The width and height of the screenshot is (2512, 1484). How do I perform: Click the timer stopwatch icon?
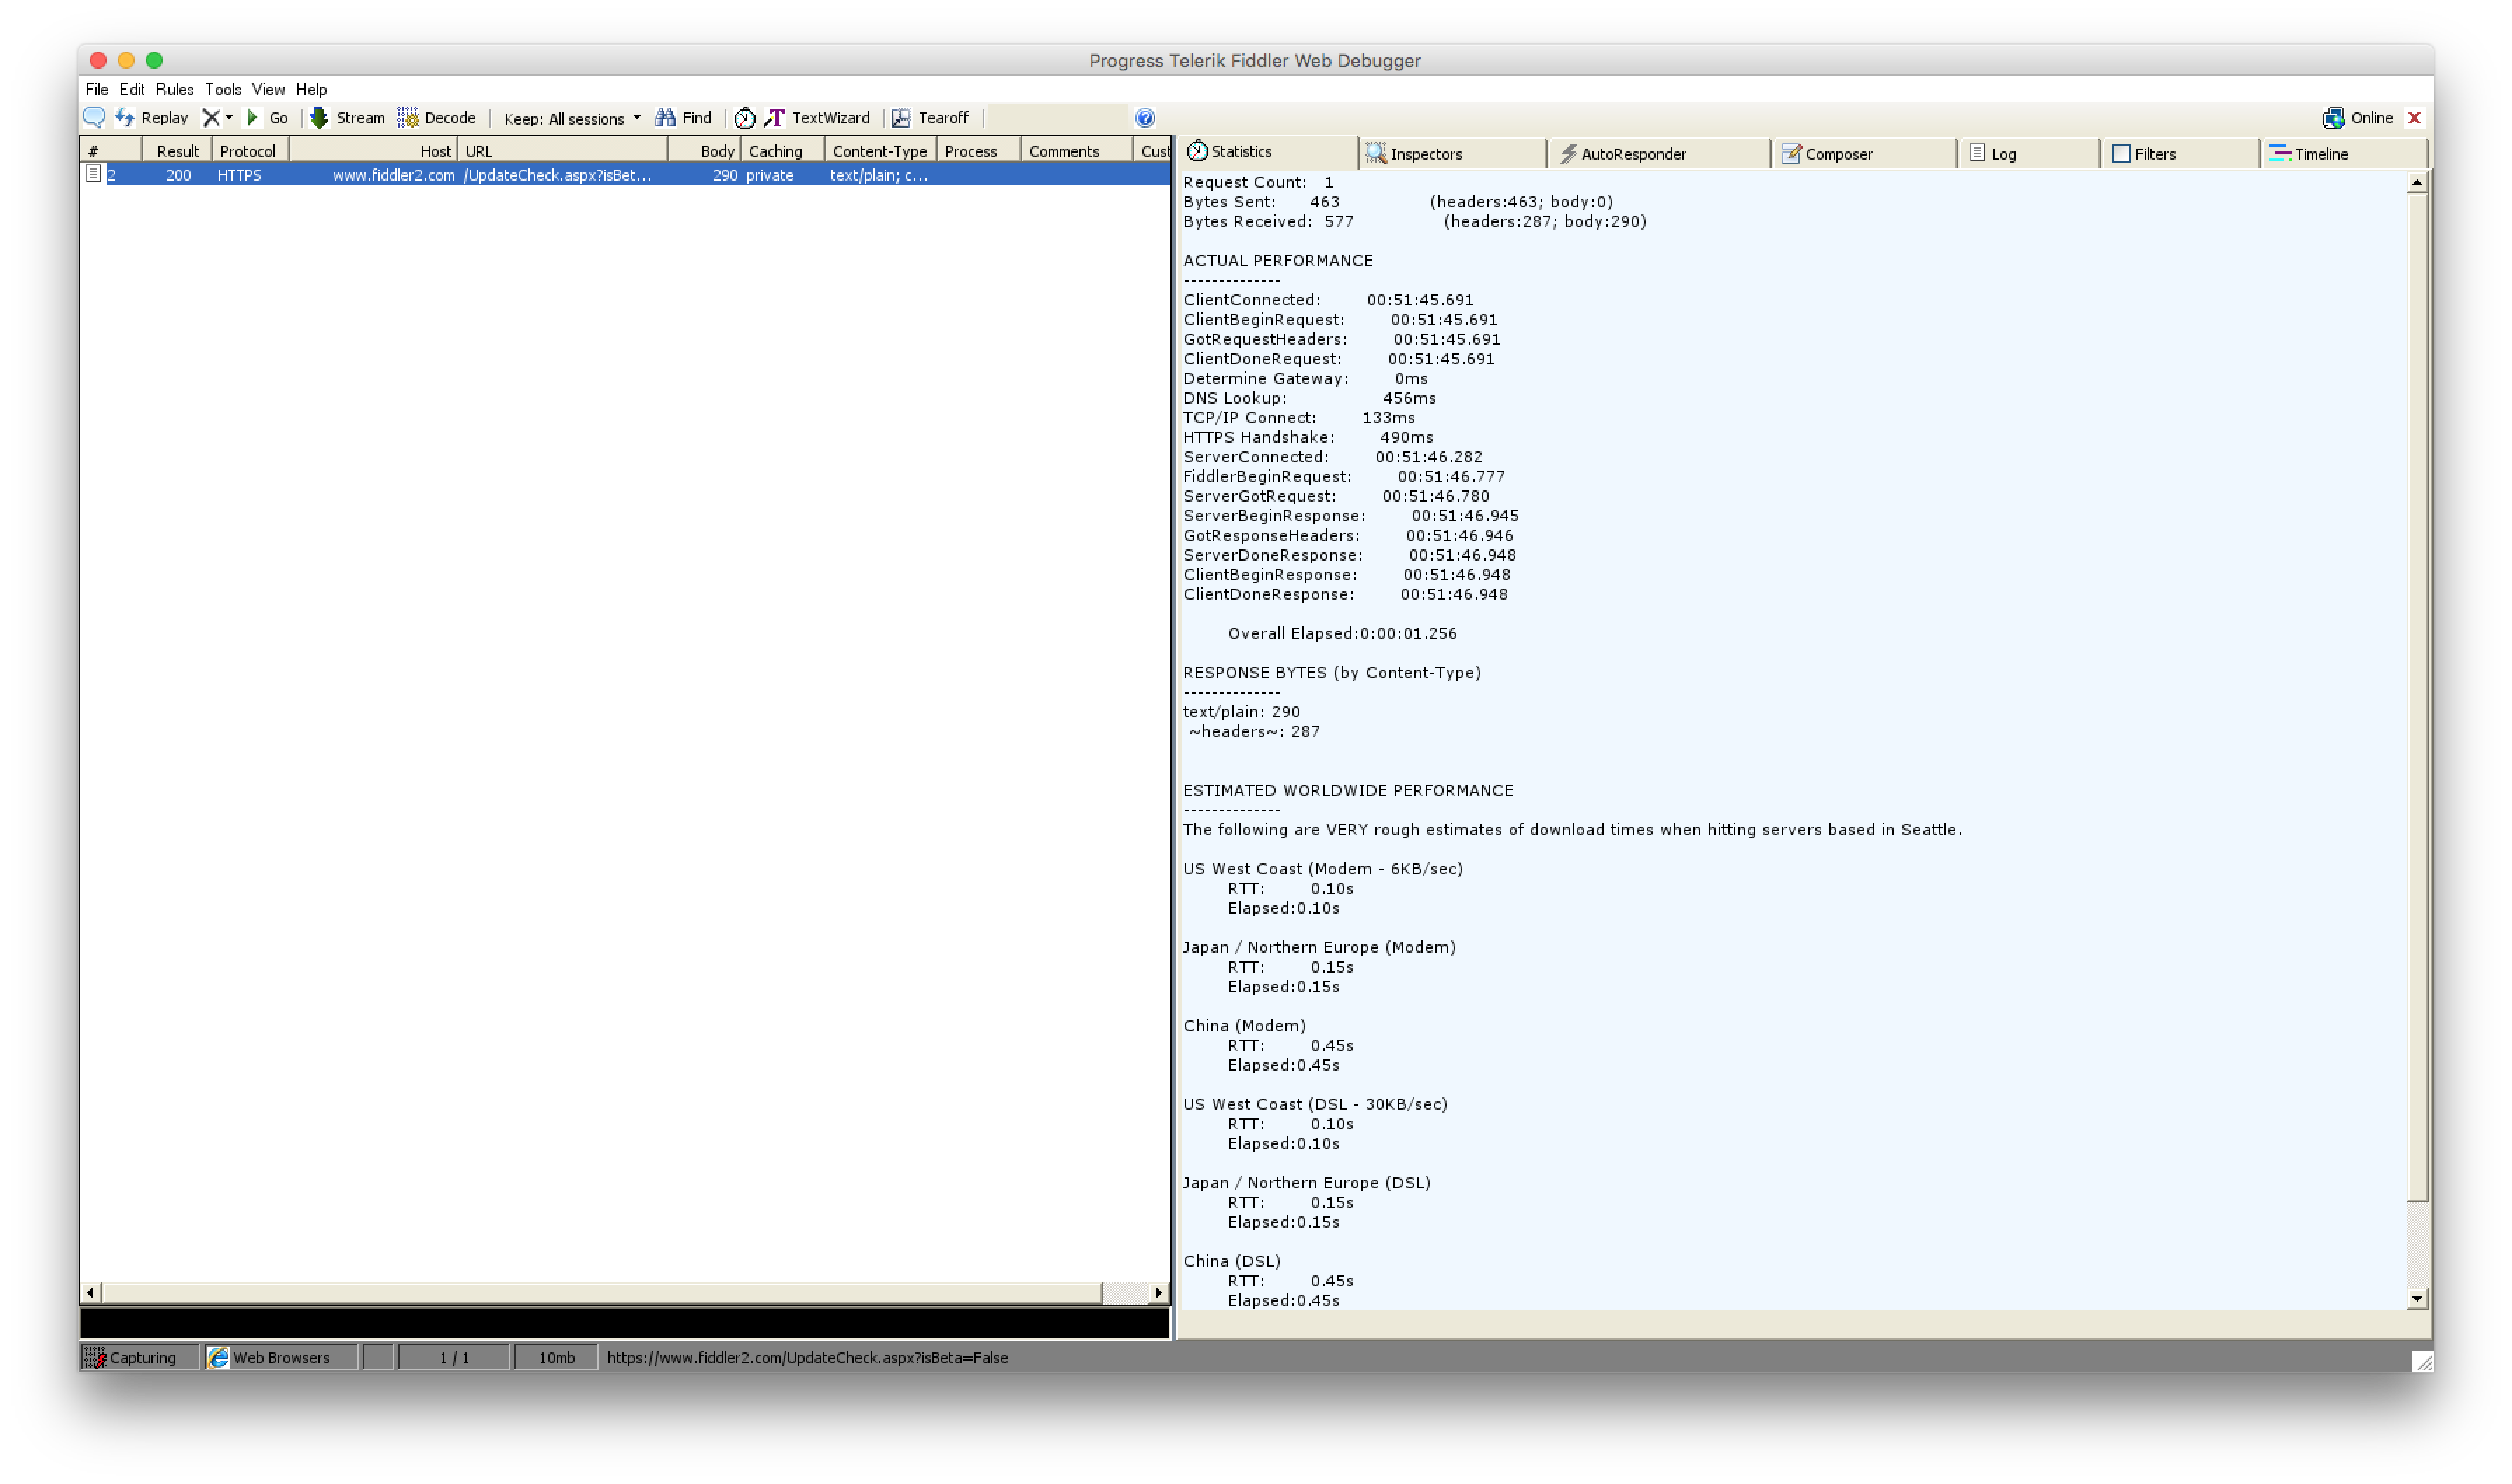[x=744, y=118]
